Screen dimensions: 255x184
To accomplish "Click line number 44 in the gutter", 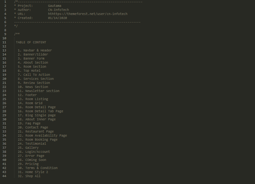I will click(x=4, y=176).
